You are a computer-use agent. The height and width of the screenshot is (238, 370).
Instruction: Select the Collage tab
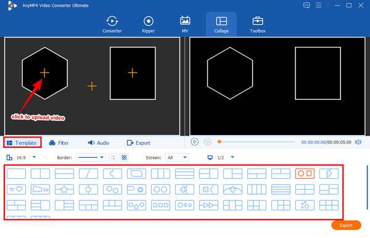pyautogui.click(x=221, y=24)
